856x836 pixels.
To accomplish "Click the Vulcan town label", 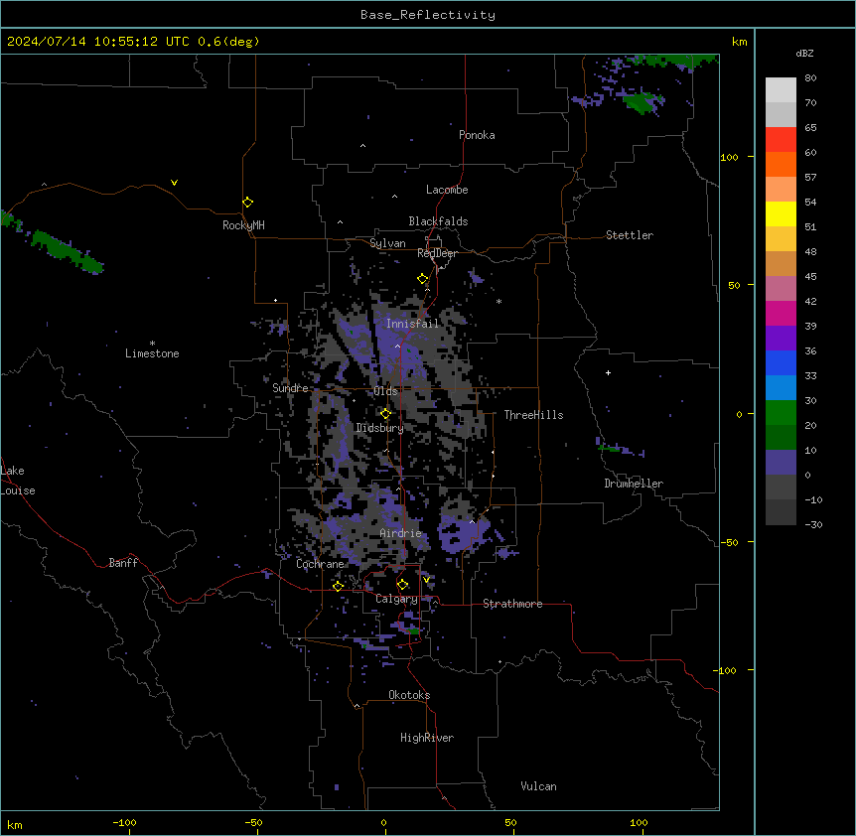I will point(538,786).
